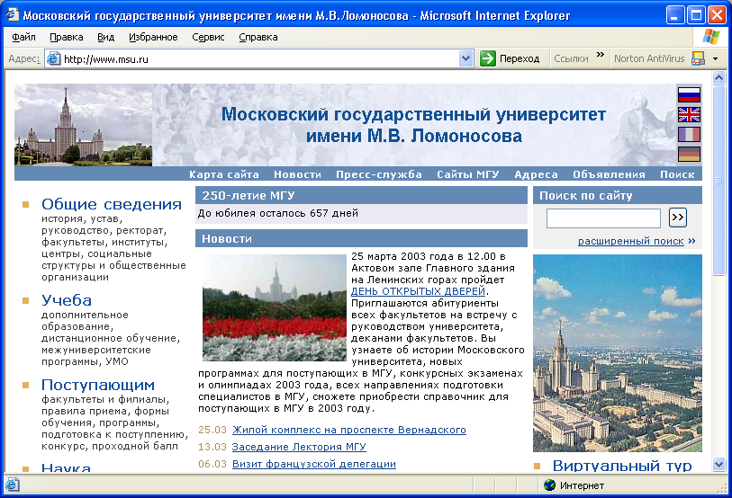Click the scrollbar down arrow
Image resolution: width=732 pixels, height=498 pixels.
coord(718,464)
